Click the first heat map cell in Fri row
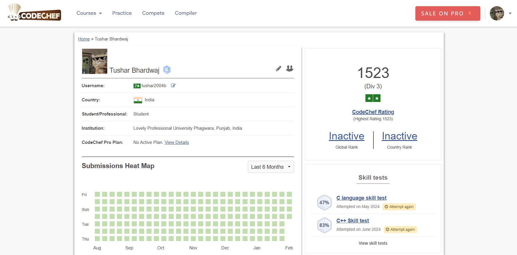Image resolution: width=517 pixels, height=255 pixels. click(97, 194)
